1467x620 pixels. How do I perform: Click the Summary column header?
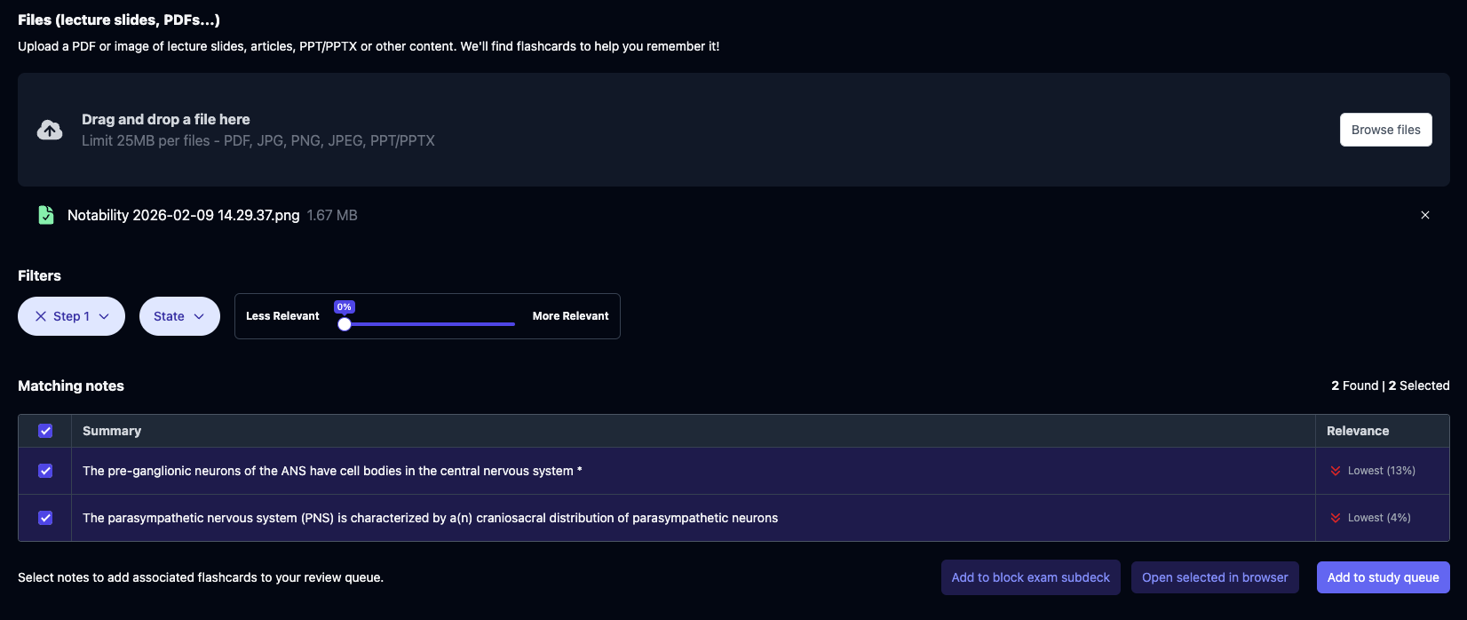(x=112, y=431)
